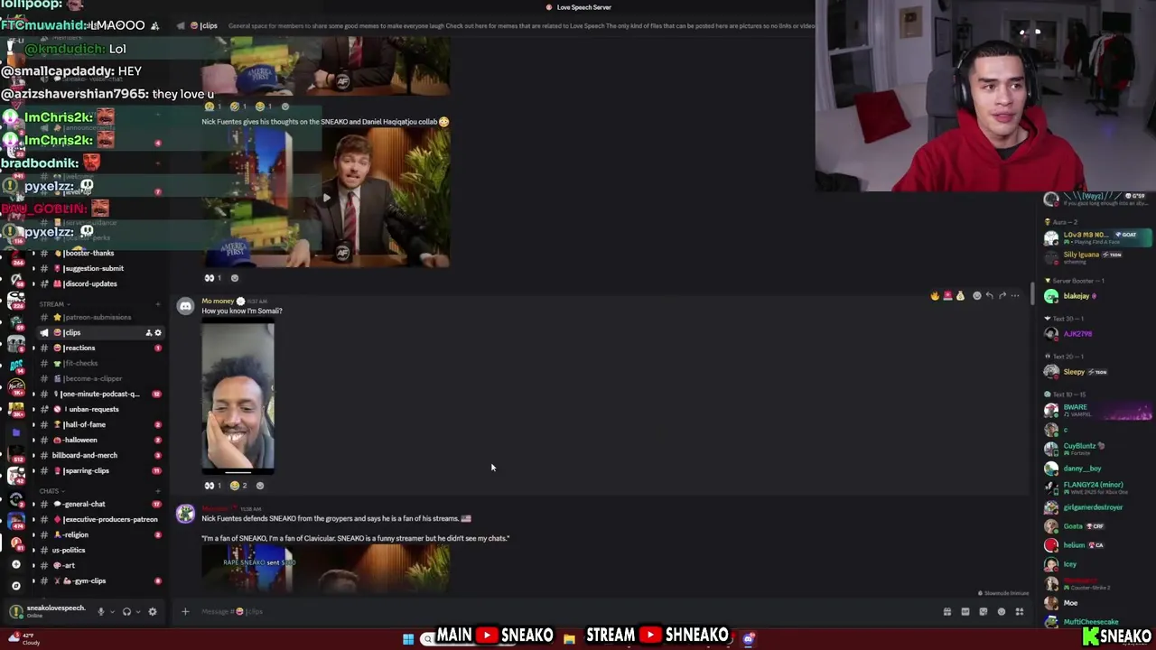Add a reaction below the Somali post
This screenshot has width=1156, height=650.
click(260, 486)
